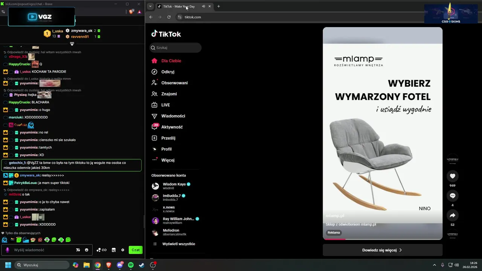The width and height of the screenshot is (482, 271).
Task: Open Windows Start menu
Action: pyautogui.click(x=8, y=265)
